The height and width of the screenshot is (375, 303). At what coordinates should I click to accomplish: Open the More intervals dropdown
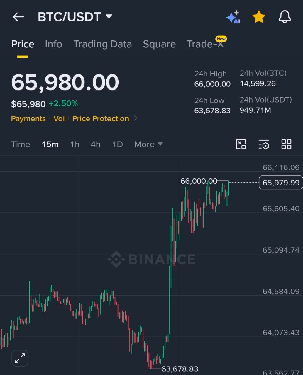tap(148, 144)
